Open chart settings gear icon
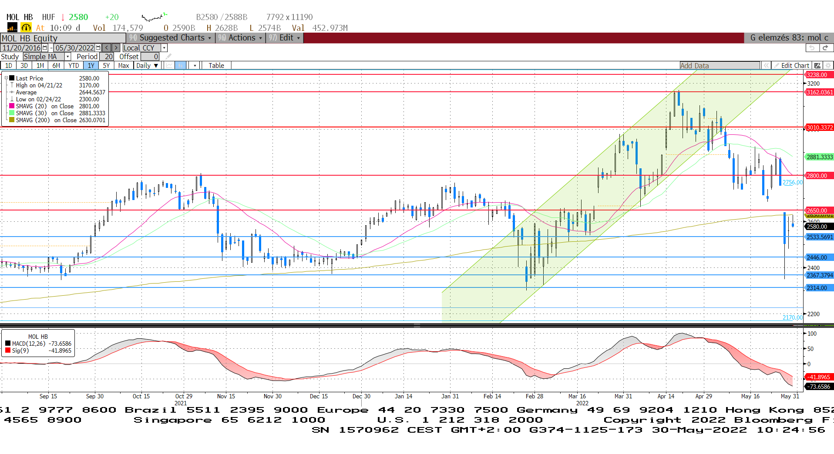Image resolution: width=834 pixels, height=454 pixels. (828, 66)
